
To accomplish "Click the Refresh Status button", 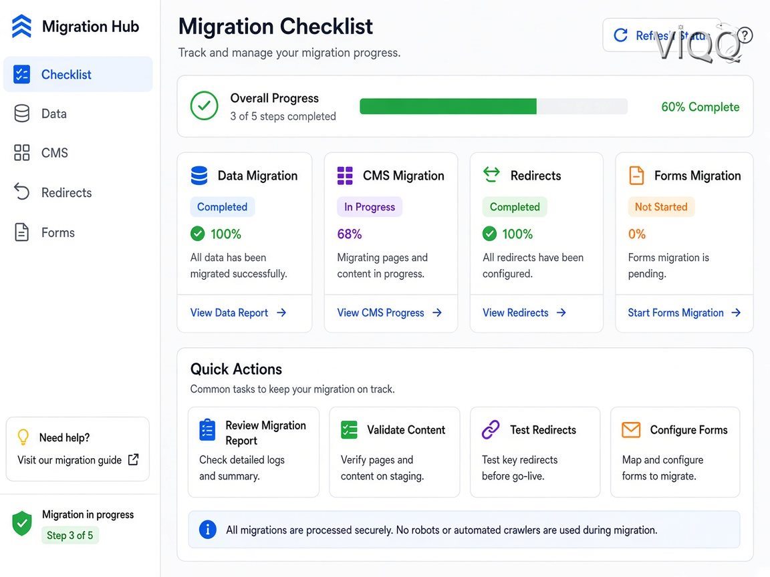I will pyautogui.click(x=662, y=35).
